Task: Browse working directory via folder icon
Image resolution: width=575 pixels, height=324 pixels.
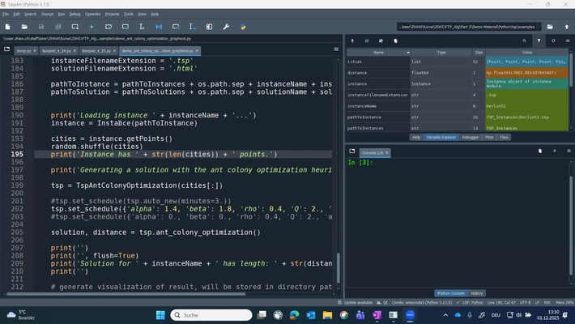Action: (x=551, y=27)
